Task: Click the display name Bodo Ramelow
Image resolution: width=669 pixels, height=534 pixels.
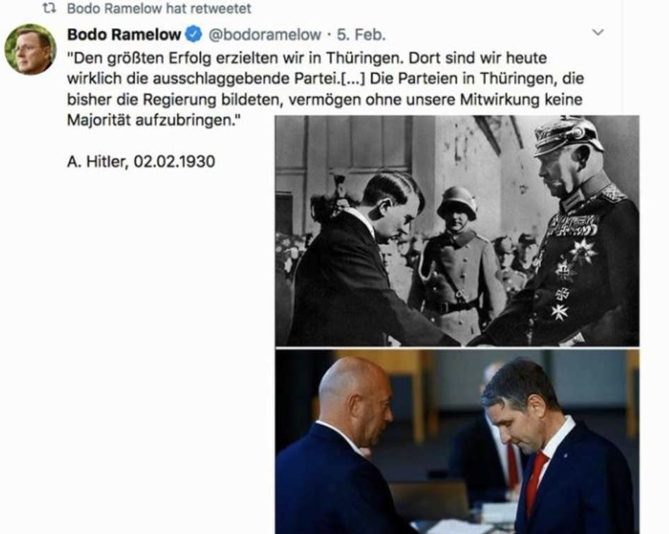Action: [x=124, y=34]
